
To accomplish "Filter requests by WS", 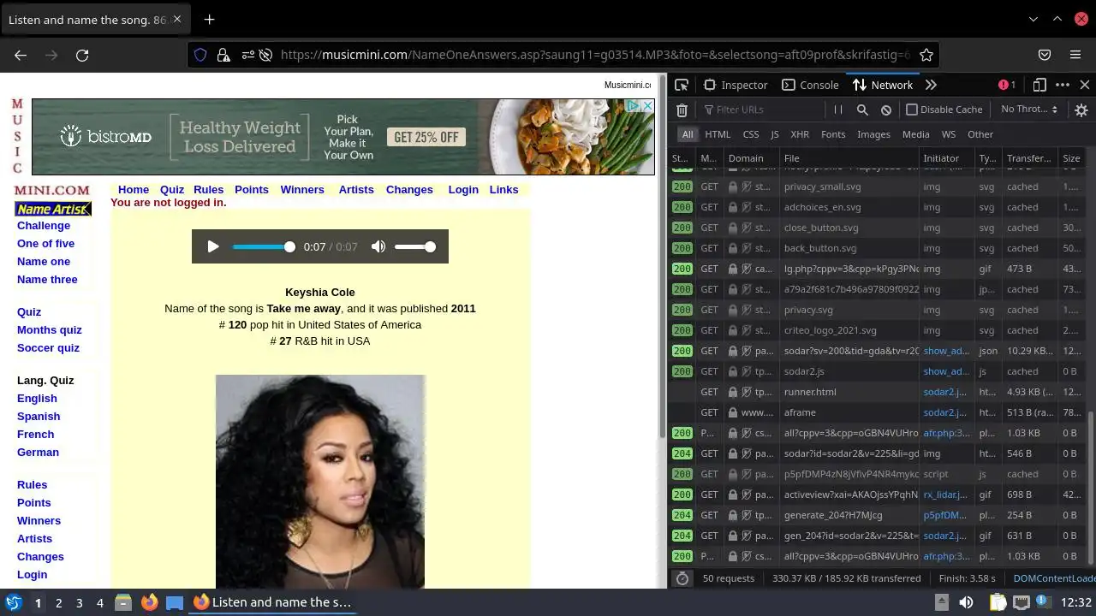I will click(949, 134).
